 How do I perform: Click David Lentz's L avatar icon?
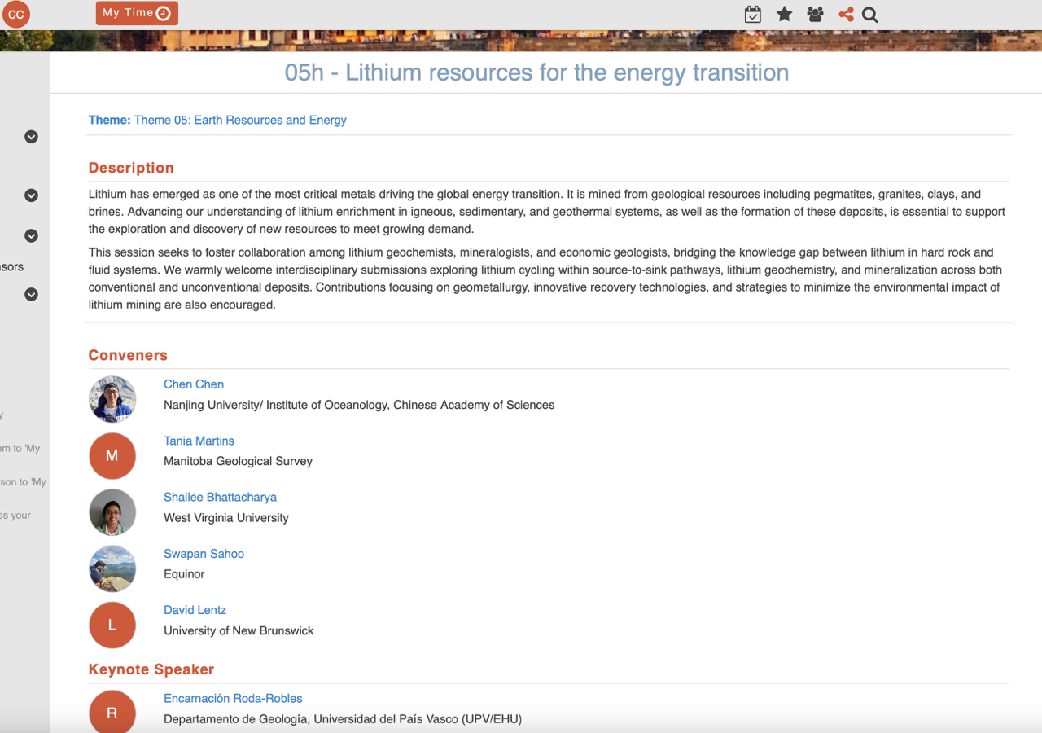point(112,625)
